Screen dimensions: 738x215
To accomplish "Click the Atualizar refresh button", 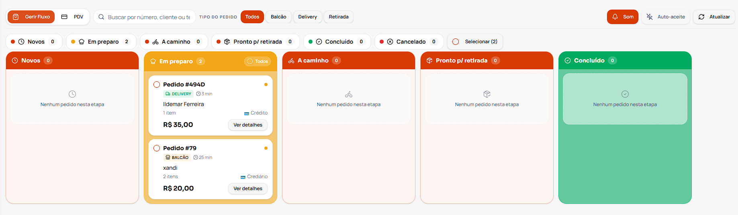I will [x=714, y=17].
